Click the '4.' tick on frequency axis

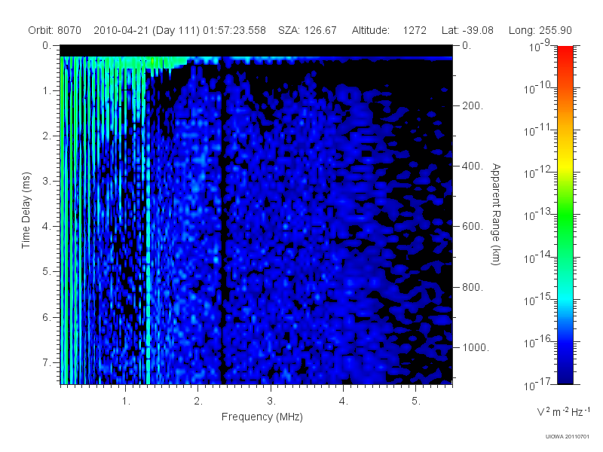pyautogui.click(x=344, y=402)
